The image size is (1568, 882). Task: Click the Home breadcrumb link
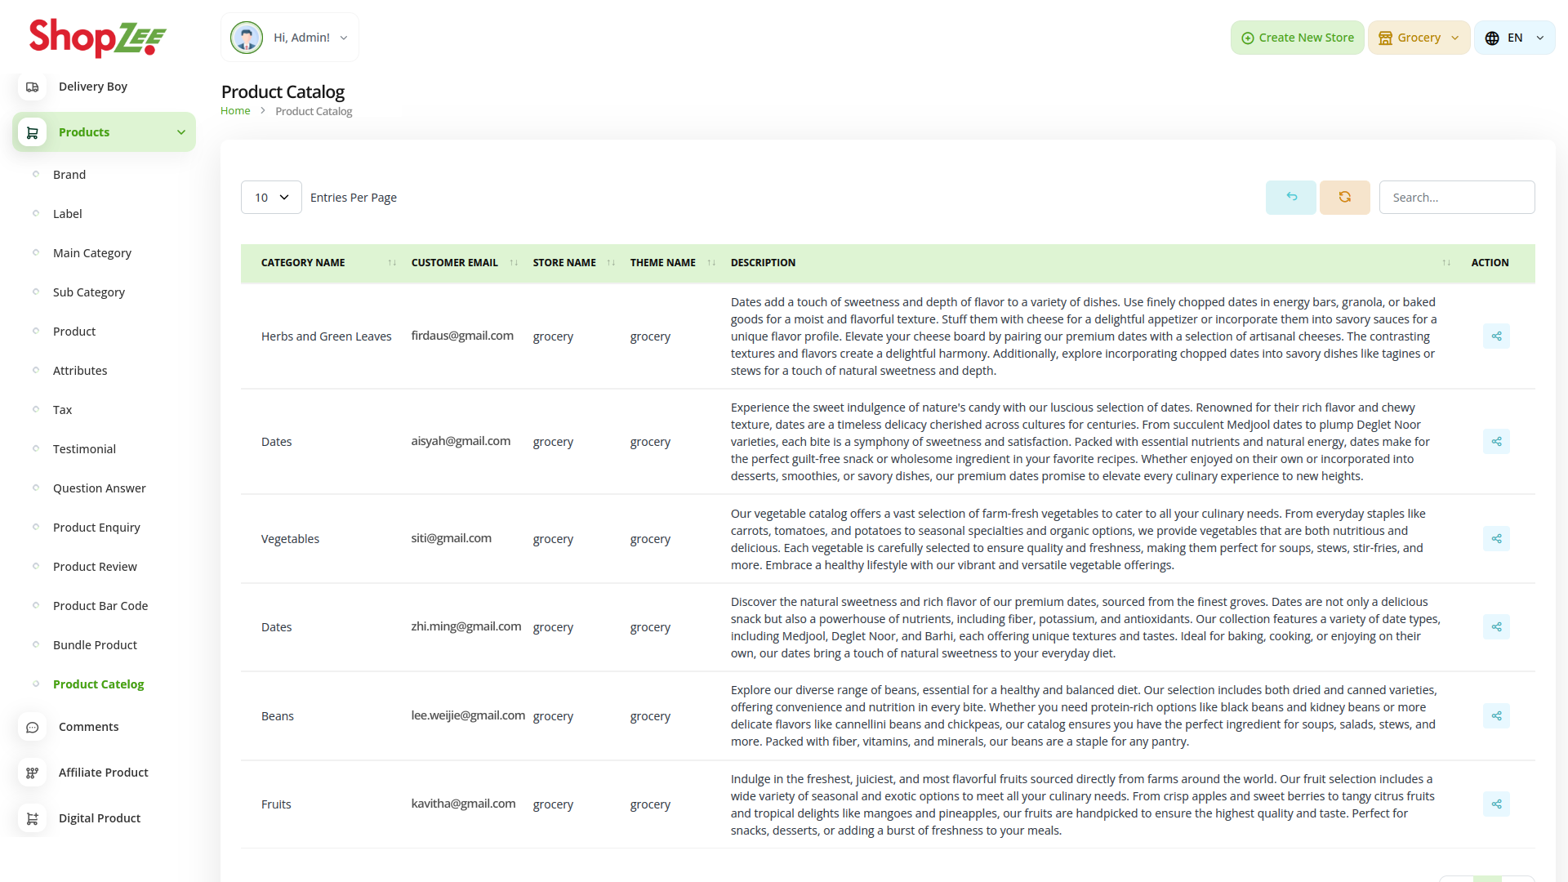pos(235,111)
